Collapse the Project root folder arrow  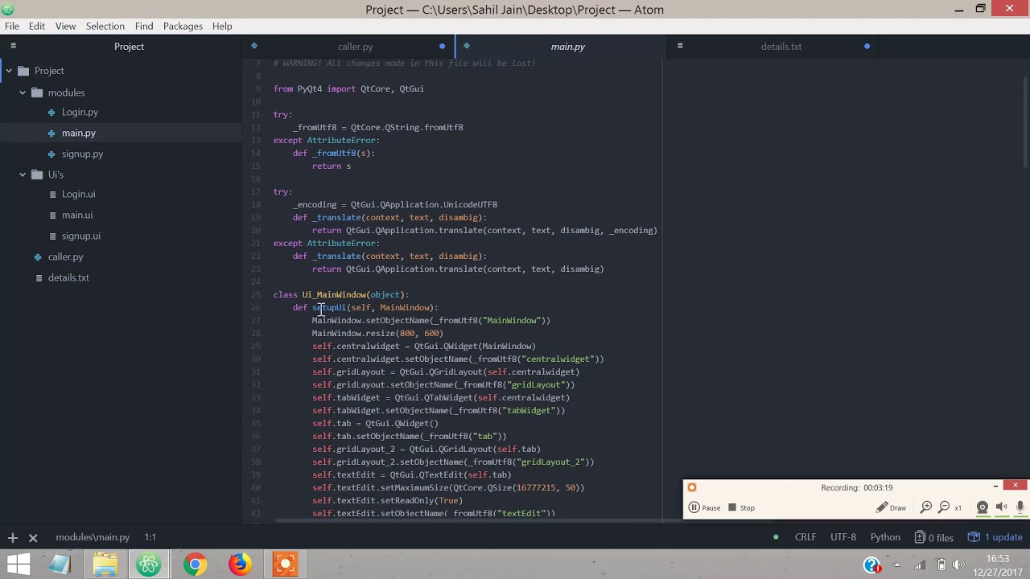point(9,71)
